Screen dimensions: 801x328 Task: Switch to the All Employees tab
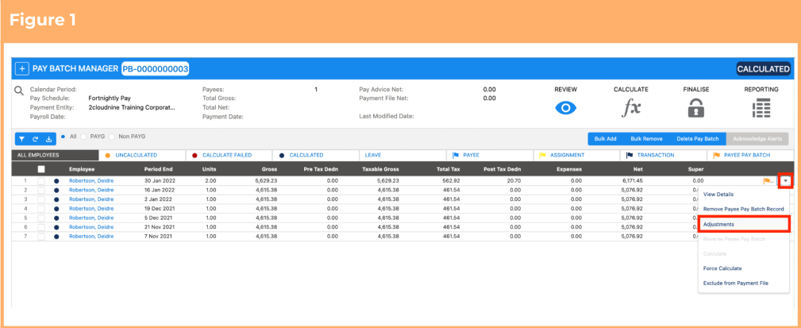tap(55, 155)
